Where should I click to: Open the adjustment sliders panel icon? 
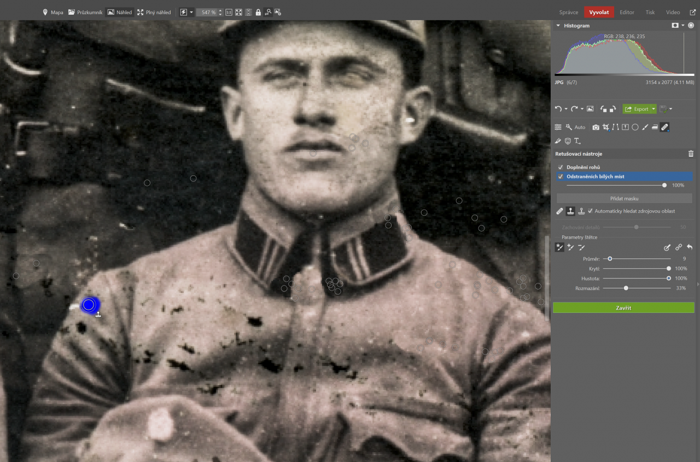[x=558, y=127]
